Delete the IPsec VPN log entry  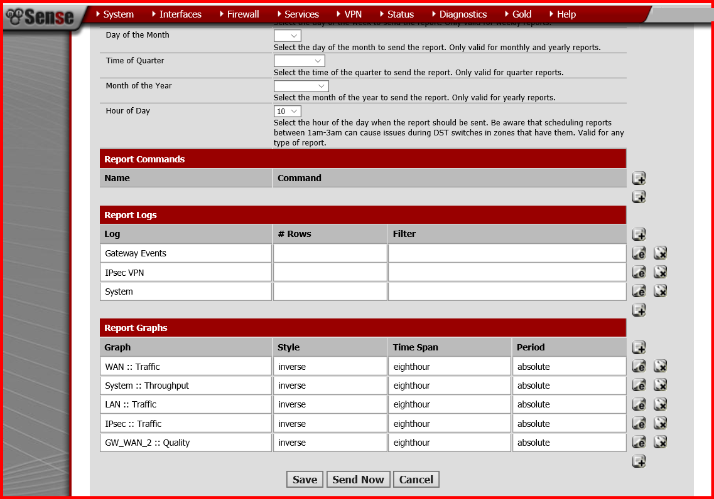coord(660,272)
